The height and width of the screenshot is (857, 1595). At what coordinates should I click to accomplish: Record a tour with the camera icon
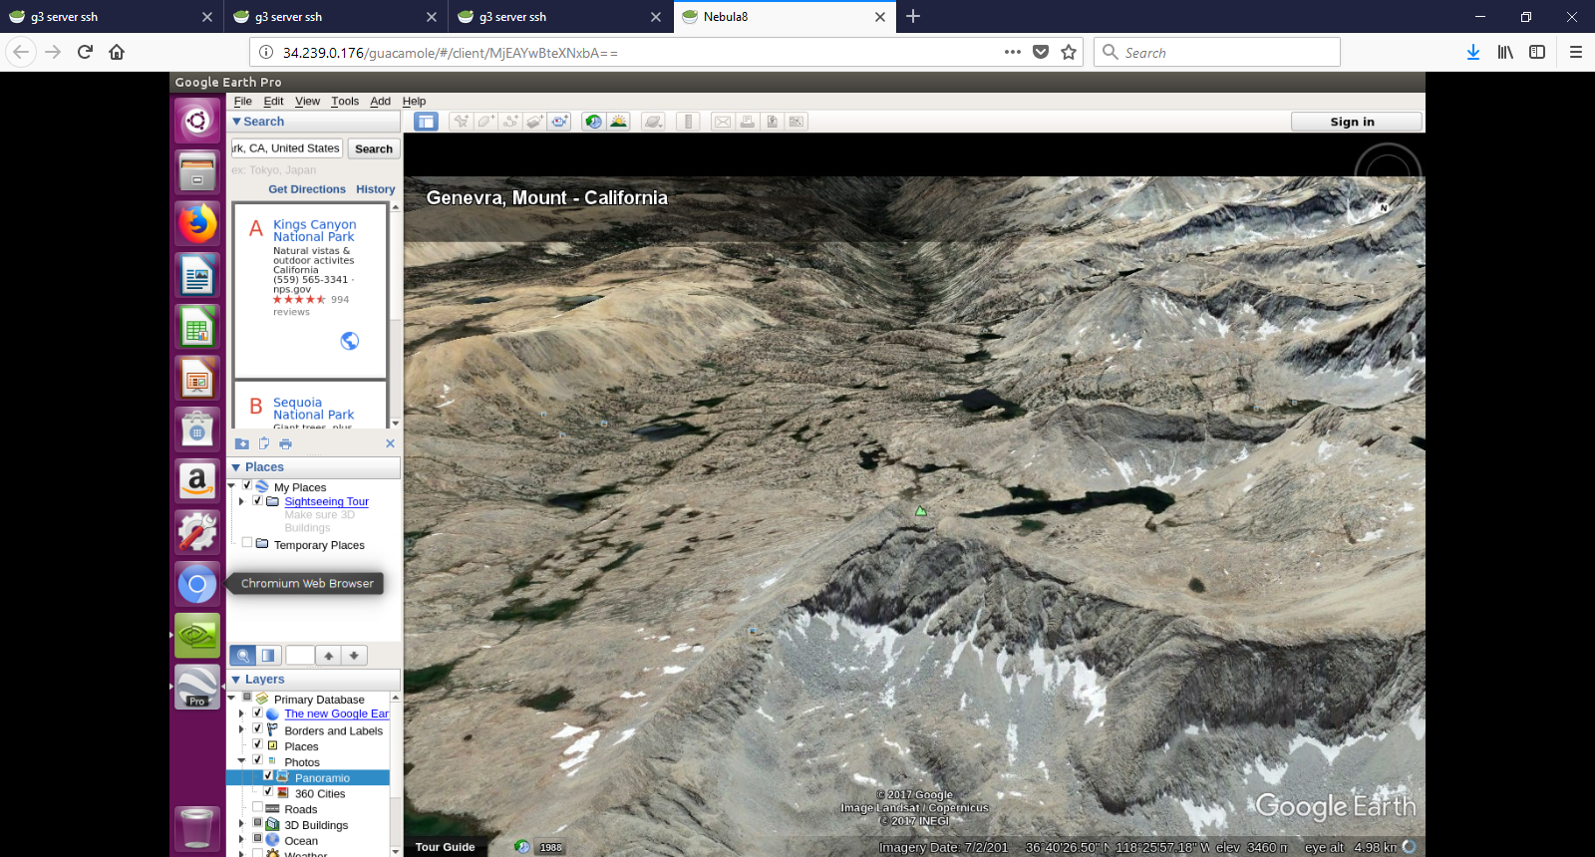[560, 122]
